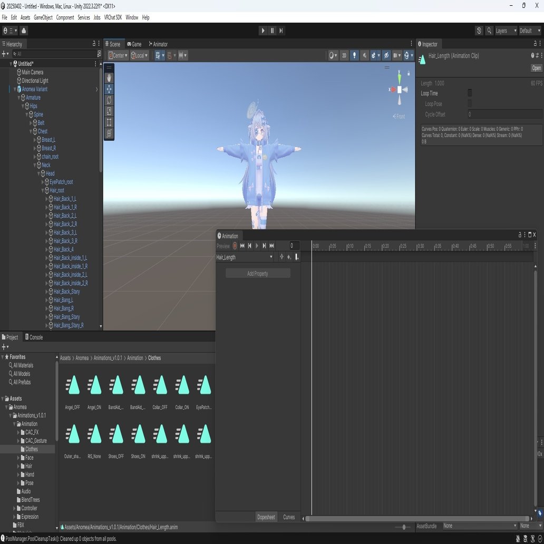Click the Add Property button
544x544 pixels.
point(258,274)
